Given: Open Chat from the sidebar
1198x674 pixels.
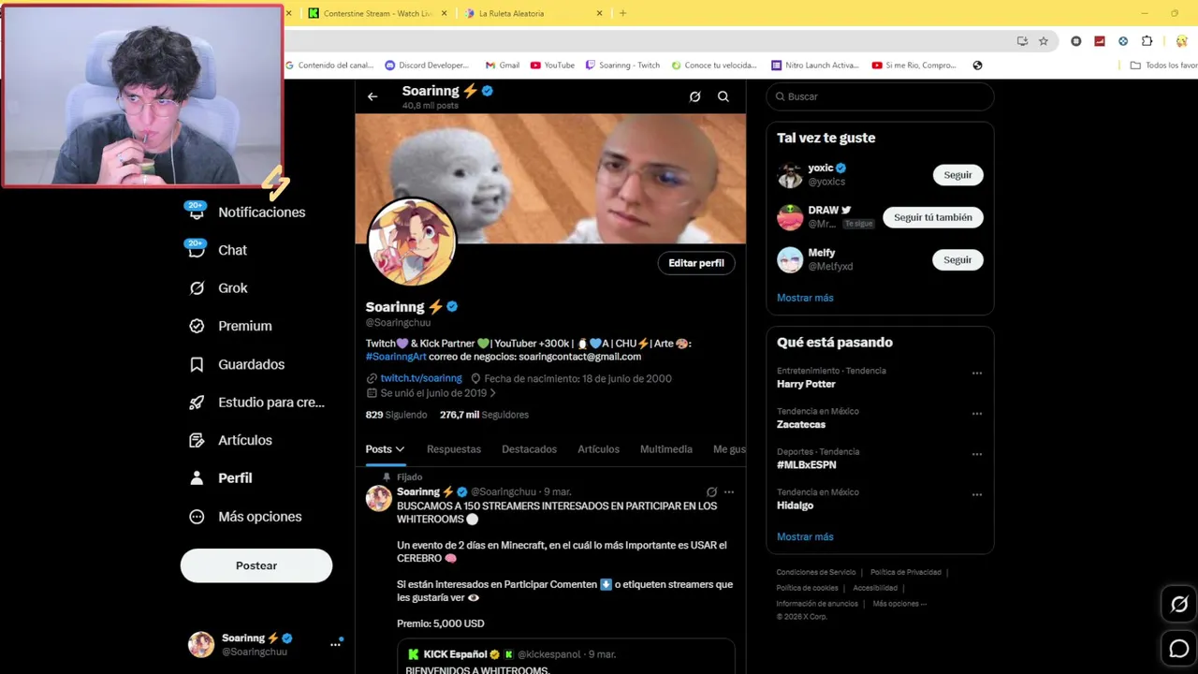Looking at the screenshot, I should click(x=218, y=250).
